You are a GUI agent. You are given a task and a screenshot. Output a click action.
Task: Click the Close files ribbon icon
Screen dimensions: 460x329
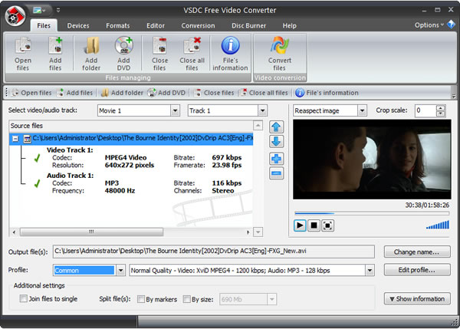pyautogui.click(x=160, y=54)
